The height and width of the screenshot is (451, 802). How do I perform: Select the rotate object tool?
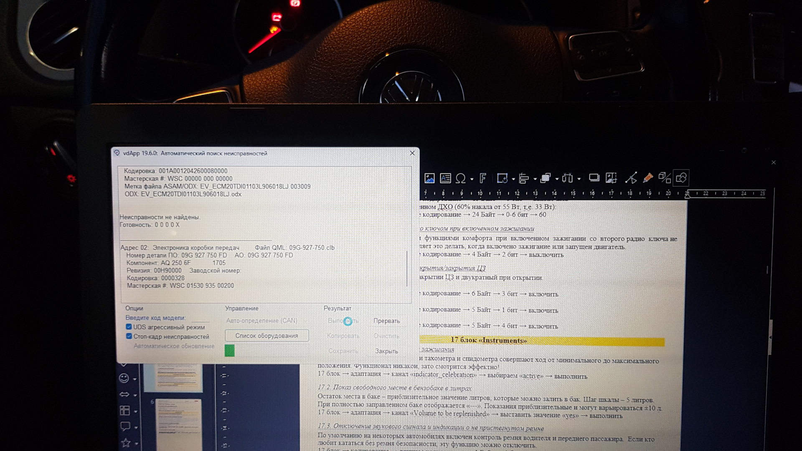coord(502,178)
